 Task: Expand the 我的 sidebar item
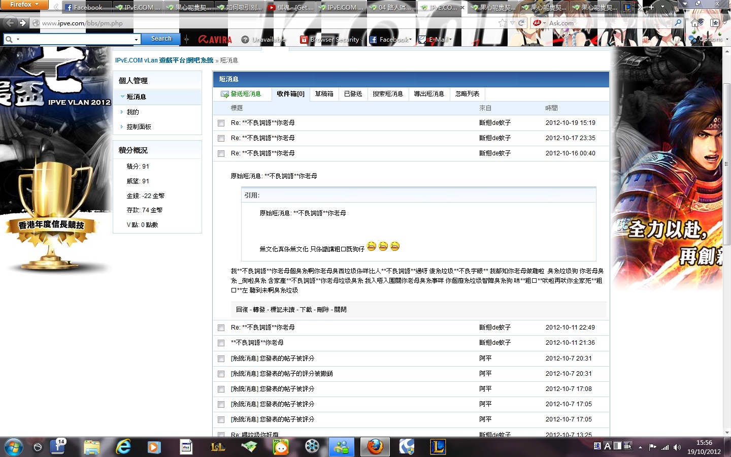[132, 112]
